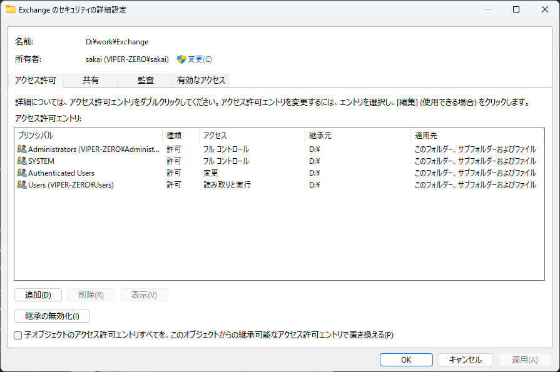The width and height of the screenshot is (560, 372).
Task: Select the Administrators (VIPER-ZERO¥Administ... entry
Action: 279,149
